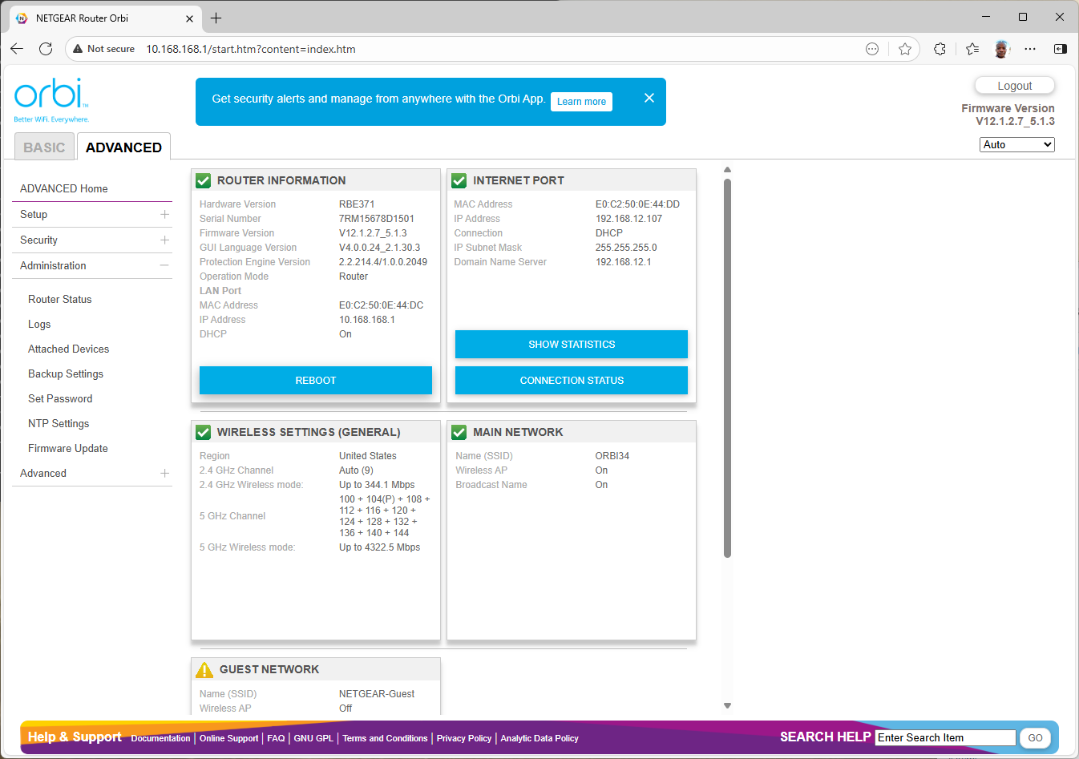1079x759 pixels.
Task: Click the Main Network green check icon
Action: point(459,432)
